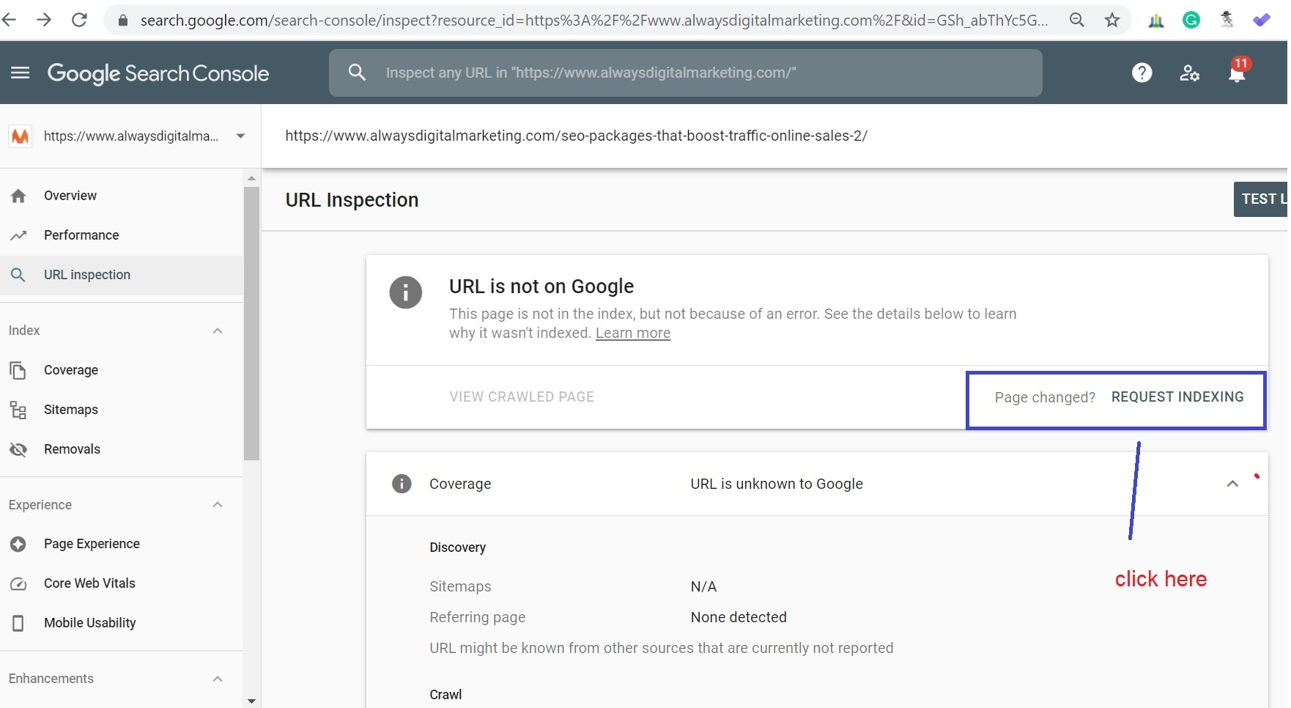Screen dimensions: 1291x708
Task: Click the Performance trend-line icon
Action: click(x=18, y=235)
